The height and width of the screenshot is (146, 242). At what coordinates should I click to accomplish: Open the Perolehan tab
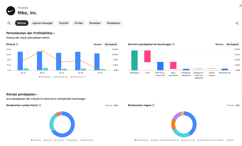95,23
